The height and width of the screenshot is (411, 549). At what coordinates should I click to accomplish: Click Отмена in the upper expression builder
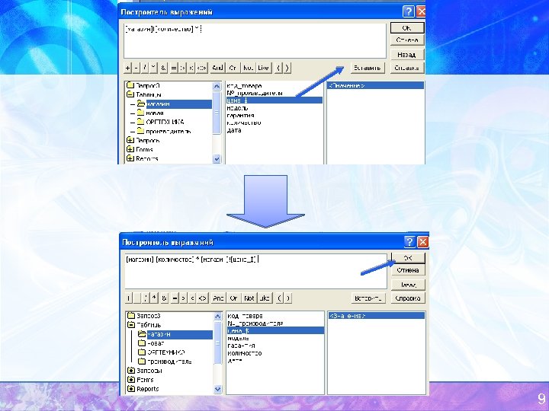coord(407,40)
